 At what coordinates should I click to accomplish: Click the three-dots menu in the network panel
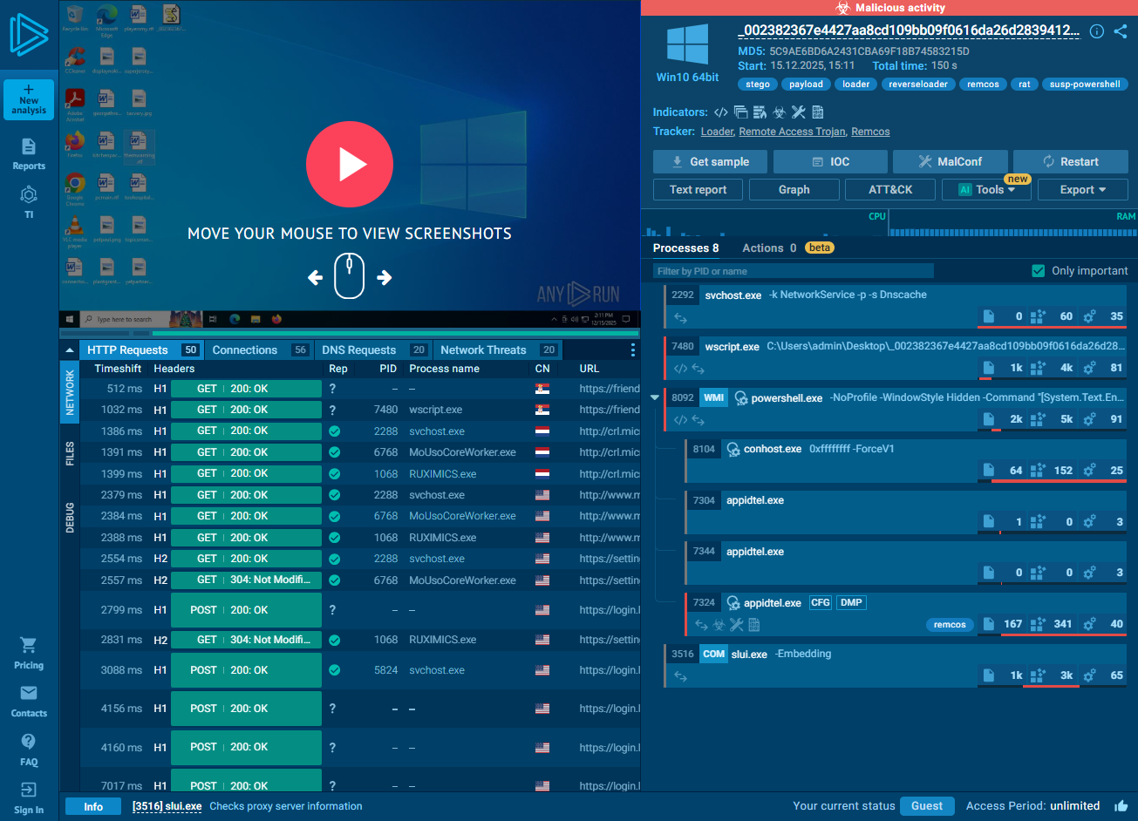(x=633, y=350)
